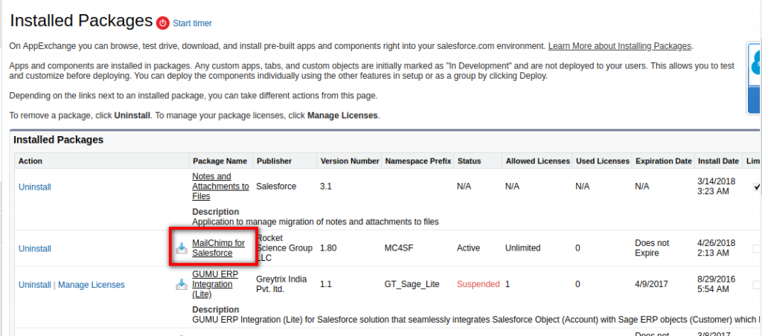This screenshot has width=762, height=336.
Task: Click the Does not Expire cell in MailChimp row
Action: click(x=652, y=248)
